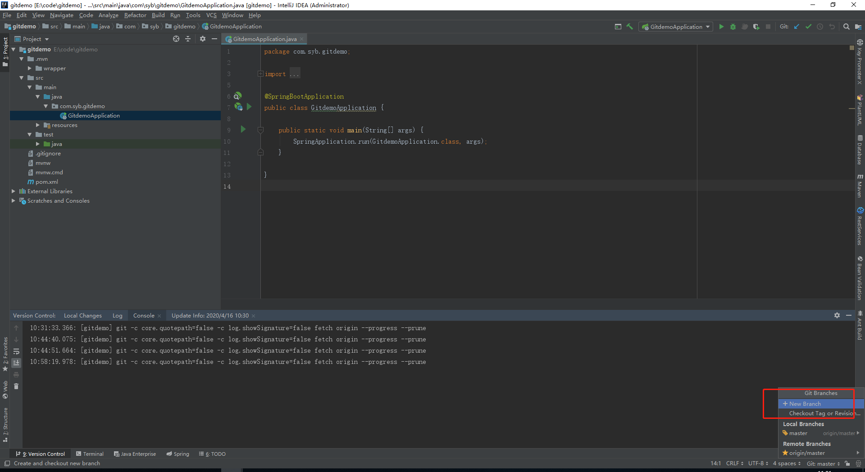Close the Console tab
865x472 pixels.
click(159, 316)
